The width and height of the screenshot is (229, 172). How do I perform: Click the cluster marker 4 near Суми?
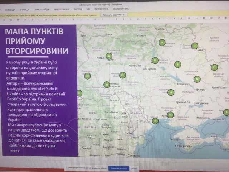(194, 46)
